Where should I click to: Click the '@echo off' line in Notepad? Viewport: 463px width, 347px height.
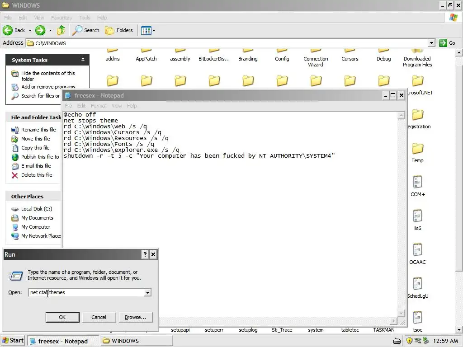click(x=80, y=114)
